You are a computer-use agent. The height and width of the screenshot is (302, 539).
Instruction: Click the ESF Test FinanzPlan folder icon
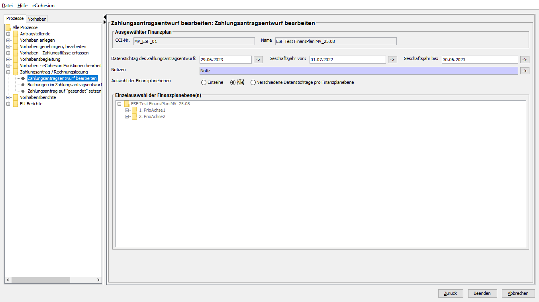click(x=127, y=104)
